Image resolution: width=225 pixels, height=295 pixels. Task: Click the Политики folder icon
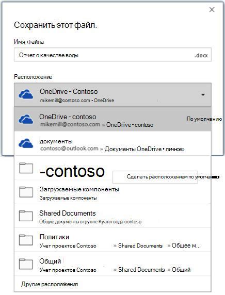point(26,240)
